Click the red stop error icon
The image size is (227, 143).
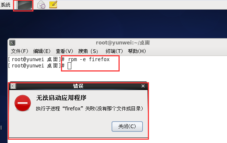click(23, 103)
